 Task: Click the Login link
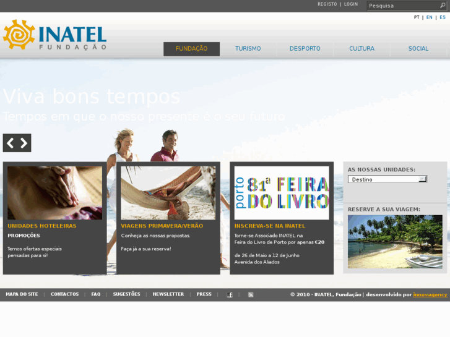(x=351, y=4)
